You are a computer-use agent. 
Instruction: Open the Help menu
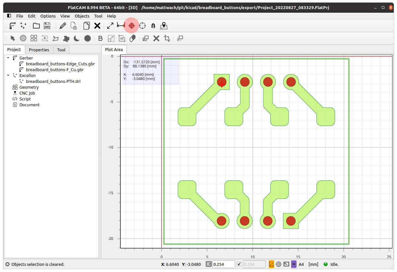(x=111, y=16)
